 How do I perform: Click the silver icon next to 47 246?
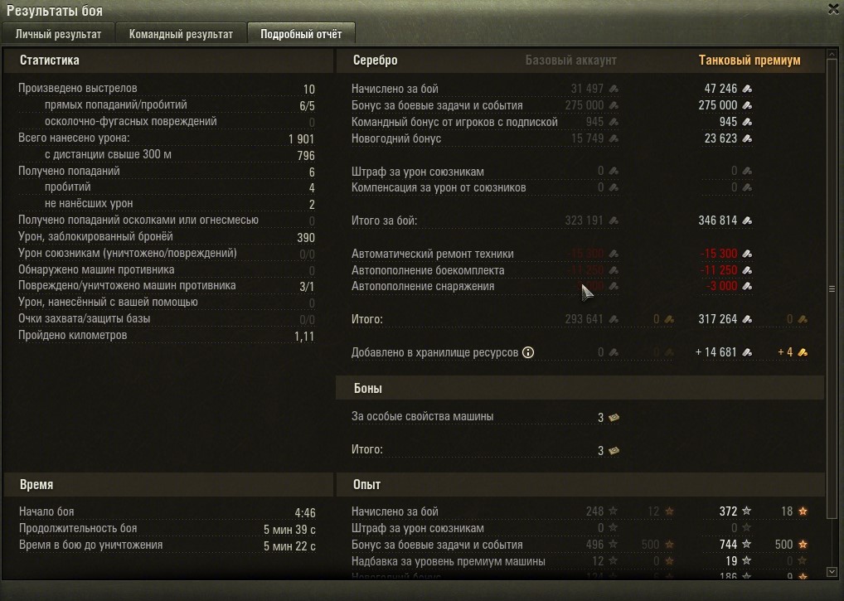point(747,89)
